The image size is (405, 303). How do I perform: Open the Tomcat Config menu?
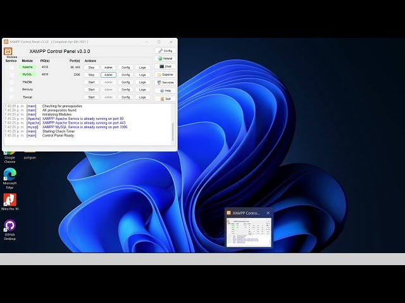[125, 97]
